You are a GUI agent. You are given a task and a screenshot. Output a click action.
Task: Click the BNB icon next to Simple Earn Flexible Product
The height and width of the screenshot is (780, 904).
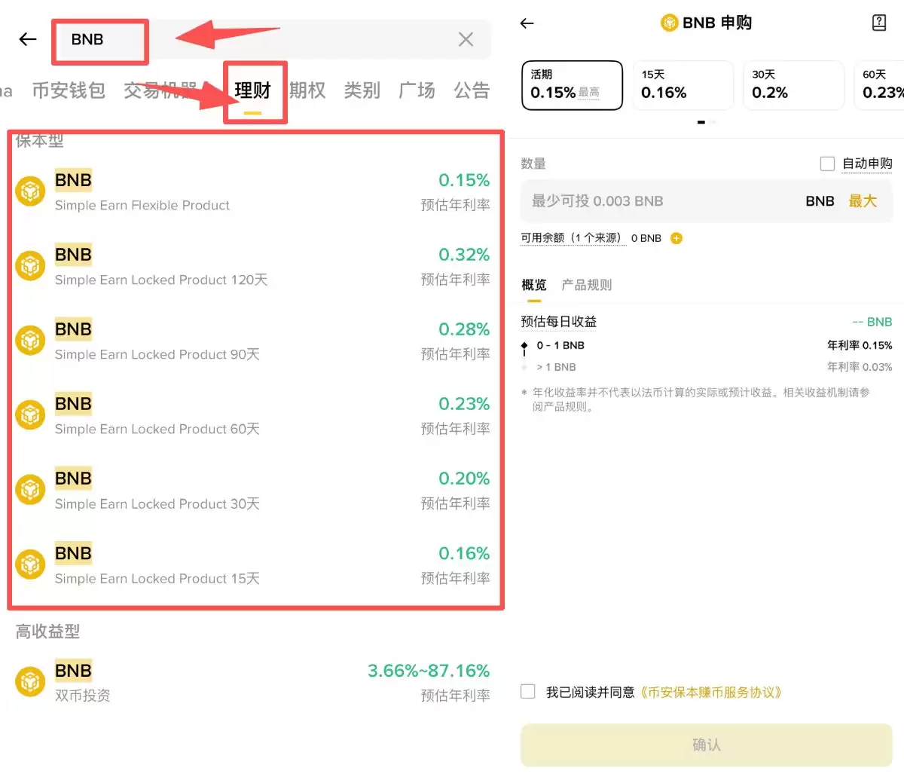(x=30, y=191)
